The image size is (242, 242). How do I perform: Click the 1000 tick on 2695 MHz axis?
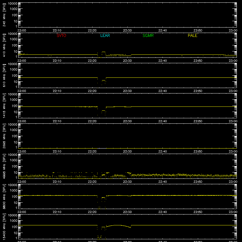[14, 130]
